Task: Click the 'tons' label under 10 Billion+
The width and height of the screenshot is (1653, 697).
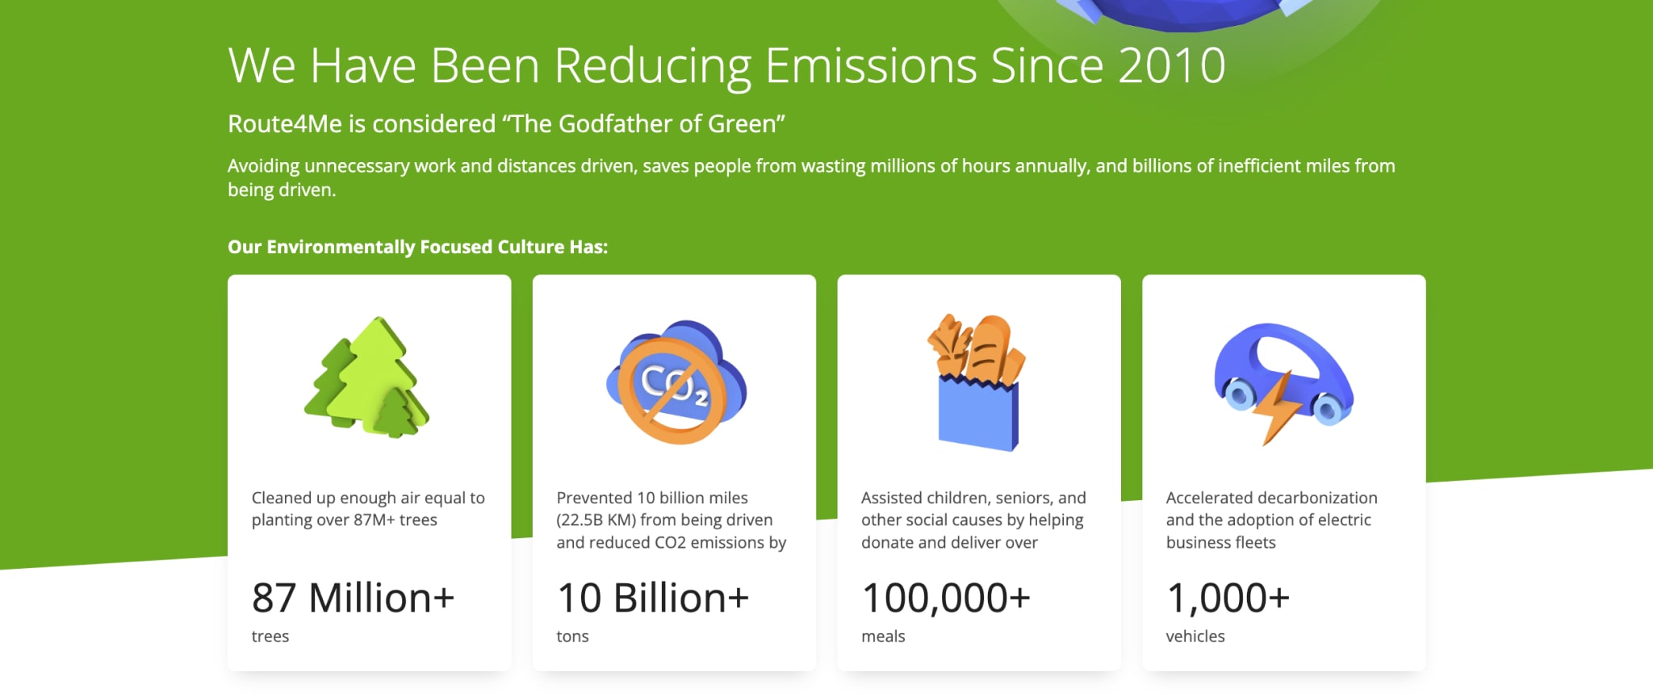Action: (572, 636)
